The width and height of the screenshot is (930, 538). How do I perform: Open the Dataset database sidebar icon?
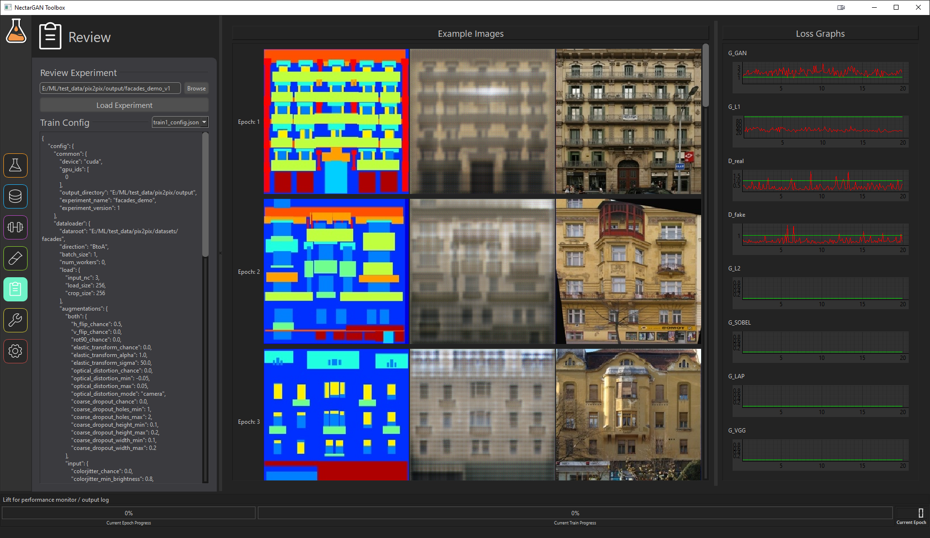click(15, 196)
